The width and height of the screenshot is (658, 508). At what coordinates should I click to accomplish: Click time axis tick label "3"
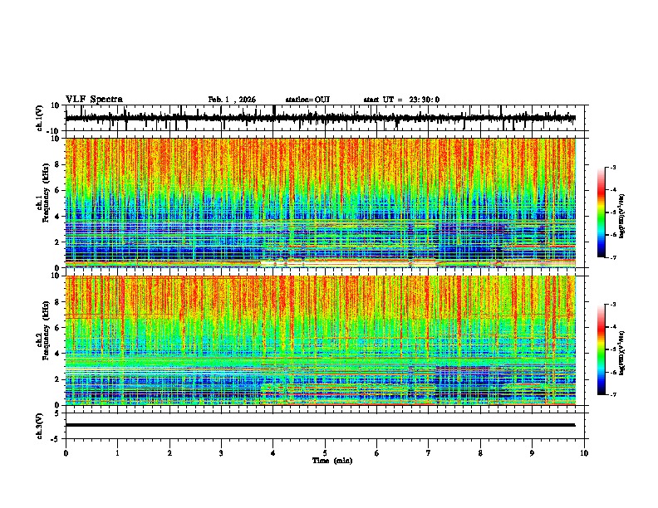pos(221,453)
